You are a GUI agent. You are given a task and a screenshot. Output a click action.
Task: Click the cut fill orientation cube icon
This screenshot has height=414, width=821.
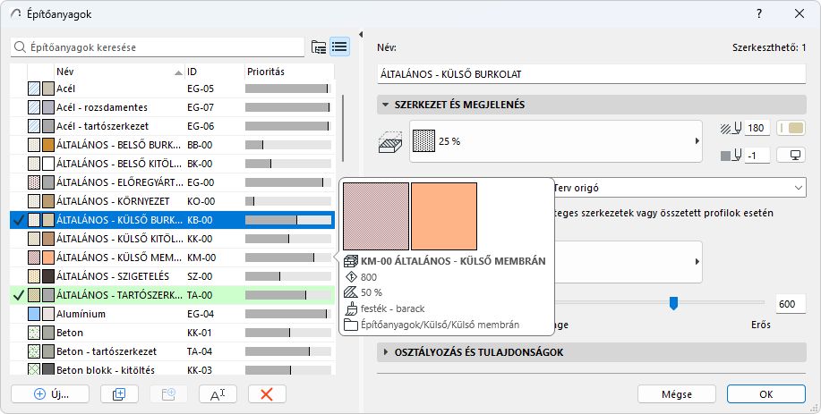point(390,141)
